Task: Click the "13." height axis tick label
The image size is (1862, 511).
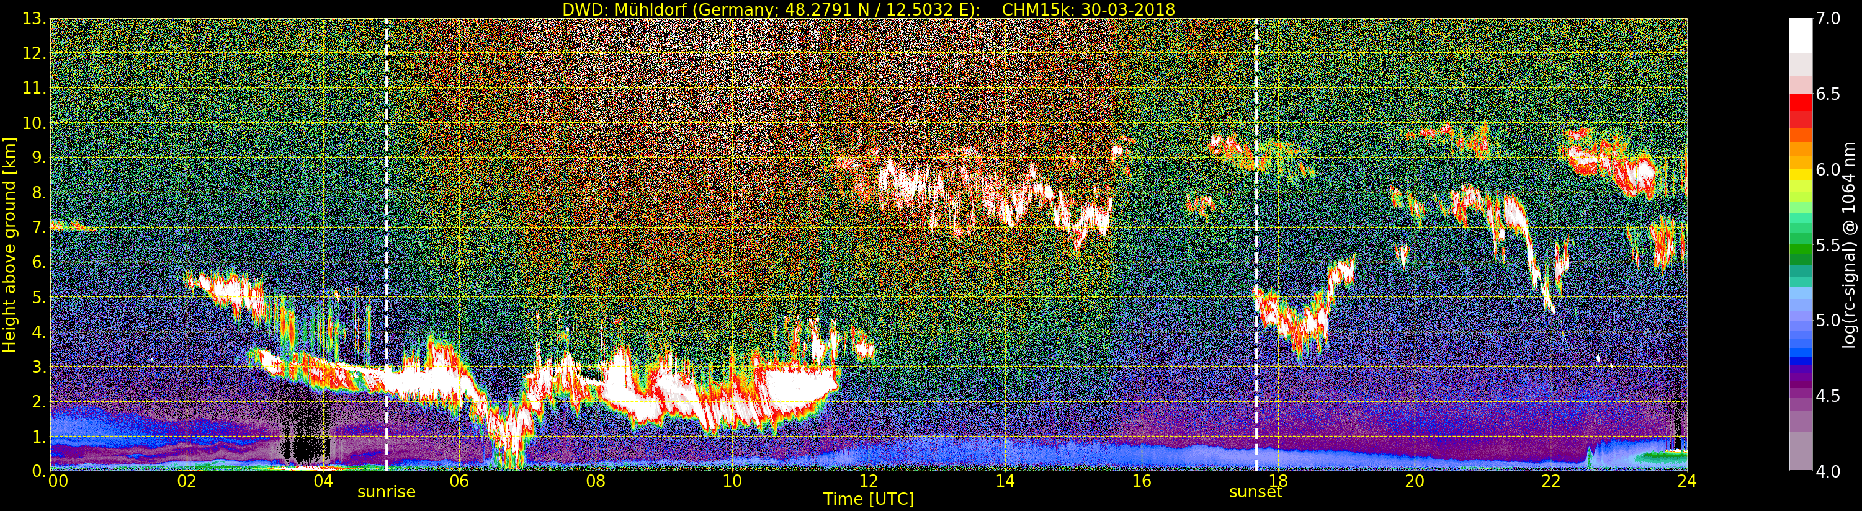Action: pos(34,19)
